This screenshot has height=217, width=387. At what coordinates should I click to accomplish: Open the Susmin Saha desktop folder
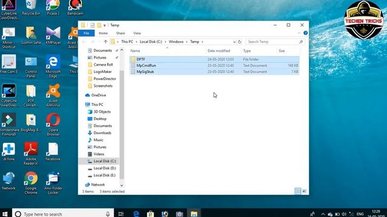pos(31,36)
